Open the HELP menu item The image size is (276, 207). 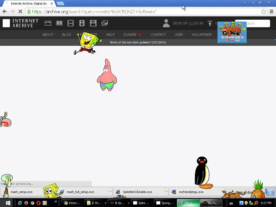pos(110,35)
